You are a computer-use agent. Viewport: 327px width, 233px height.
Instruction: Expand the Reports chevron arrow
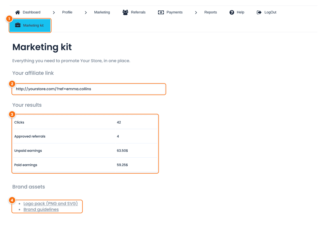[196, 13]
